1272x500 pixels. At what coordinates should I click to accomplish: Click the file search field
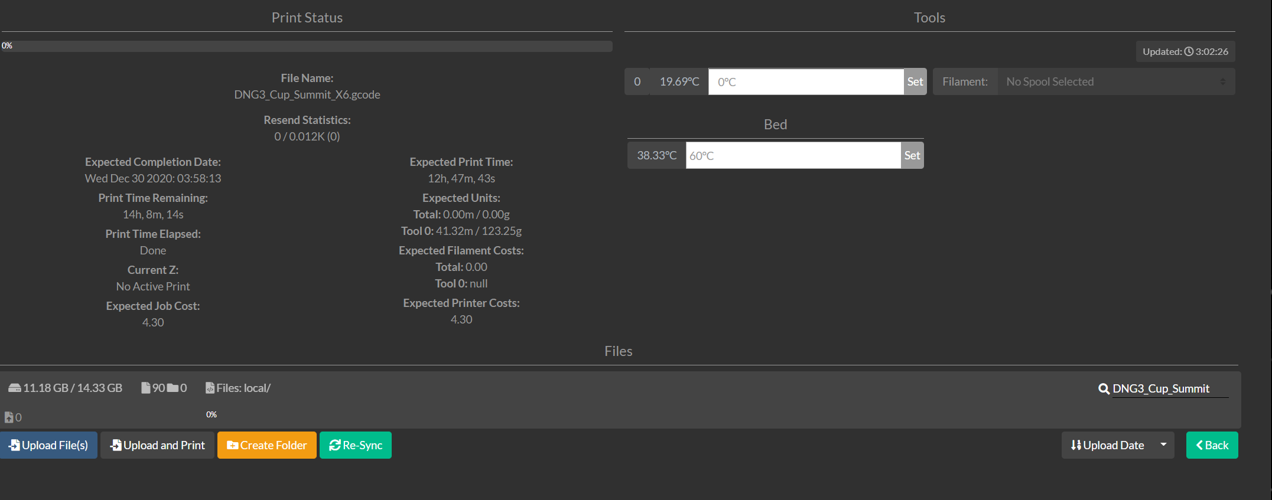1170,388
